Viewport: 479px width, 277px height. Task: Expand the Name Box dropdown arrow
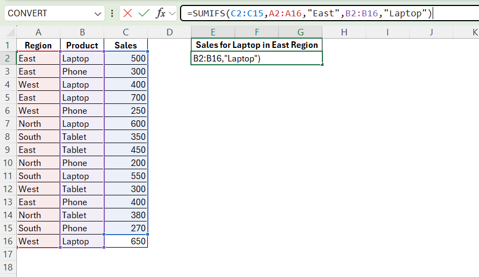(98, 13)
